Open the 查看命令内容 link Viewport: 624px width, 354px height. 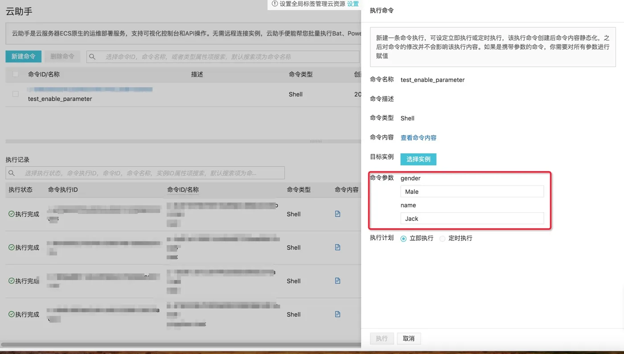click(419, 138)
